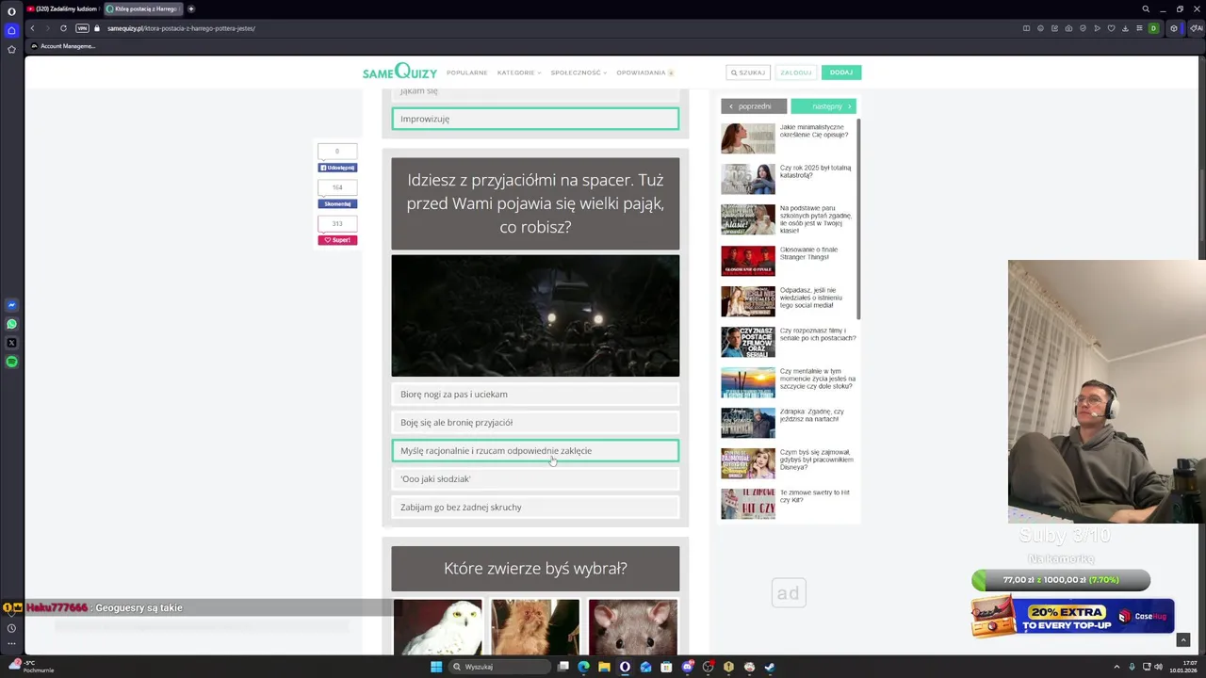
Task: Open split screen icon in address bar
Action: [1026, 28]
